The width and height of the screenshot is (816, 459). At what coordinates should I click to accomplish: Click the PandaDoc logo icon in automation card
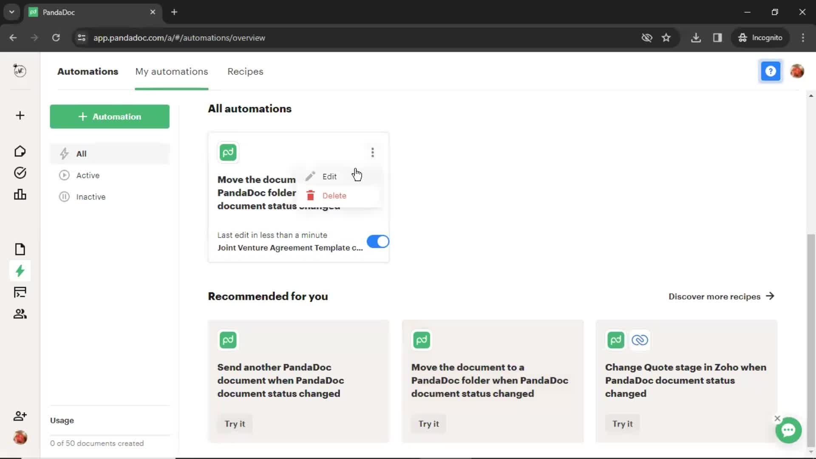227,152
